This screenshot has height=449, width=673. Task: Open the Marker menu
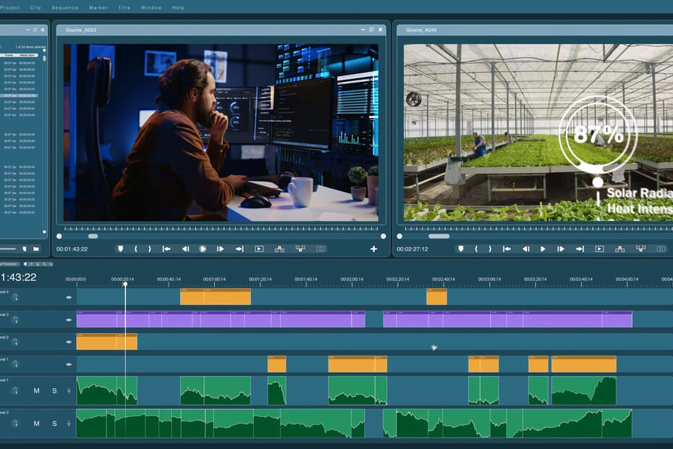[98, 7]
